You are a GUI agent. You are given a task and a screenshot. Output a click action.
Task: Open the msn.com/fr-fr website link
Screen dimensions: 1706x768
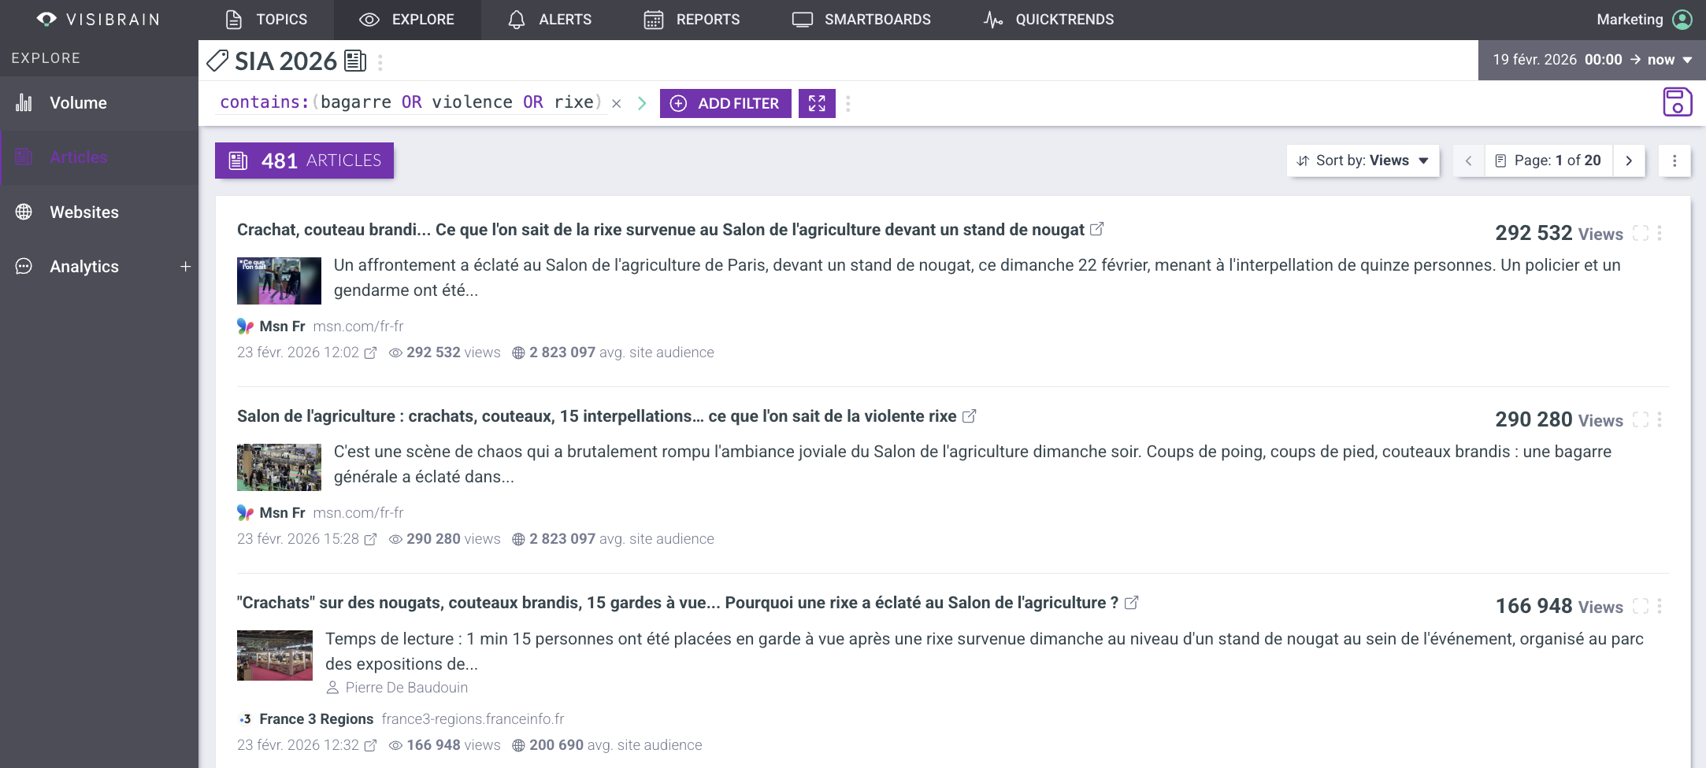359,326
